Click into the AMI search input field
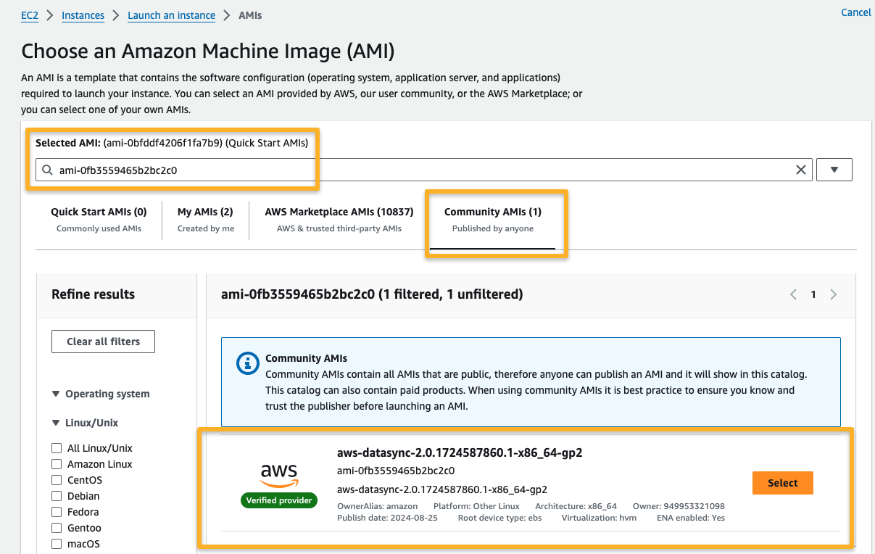Viewport: 875px width, 554px height. coord(420,170)
